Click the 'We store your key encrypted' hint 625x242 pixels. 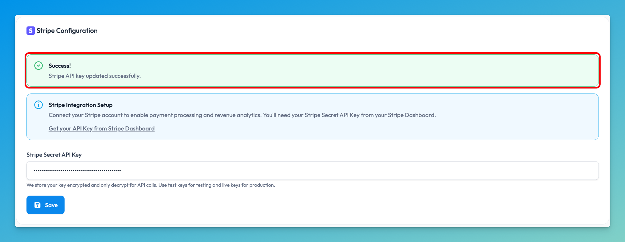[x=151, y=185]
